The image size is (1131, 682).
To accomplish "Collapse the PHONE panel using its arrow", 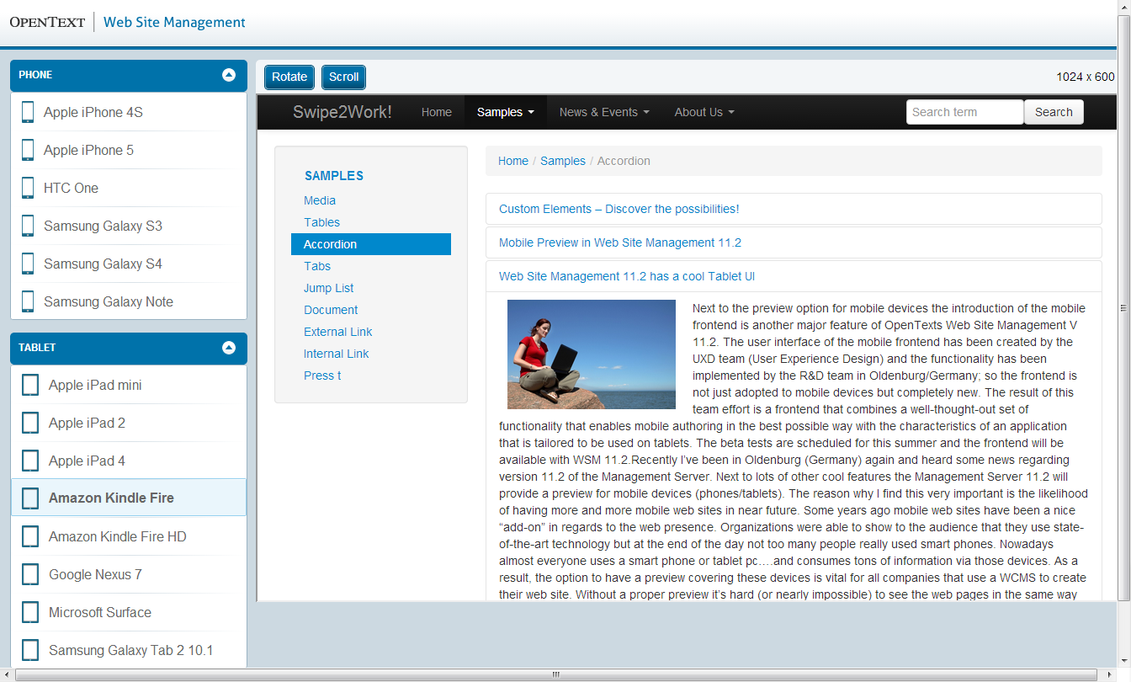I will tap(229, 75).
